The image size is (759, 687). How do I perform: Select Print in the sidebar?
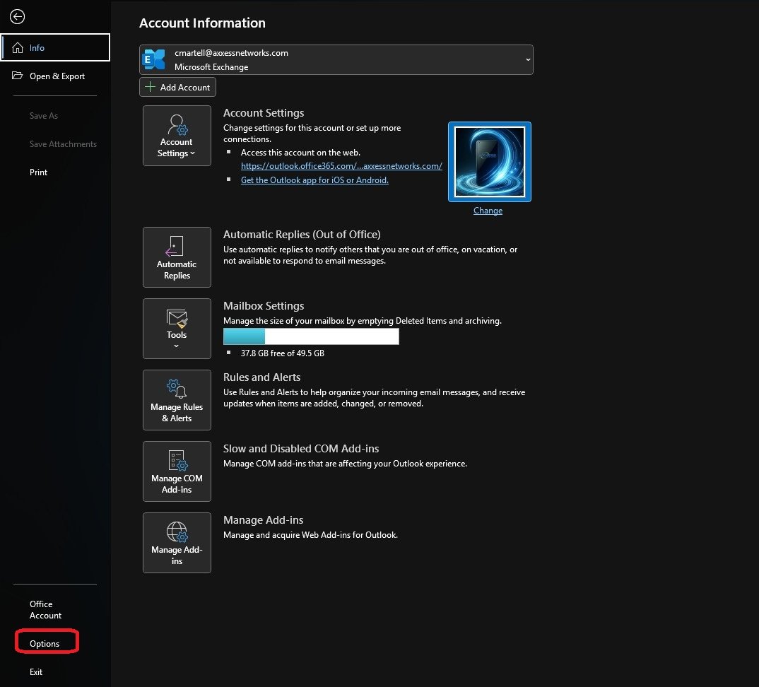click(39, 172)
